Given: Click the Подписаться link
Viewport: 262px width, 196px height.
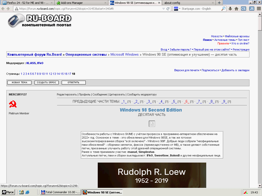Looking at the screenshot, I should click(210, 70).
